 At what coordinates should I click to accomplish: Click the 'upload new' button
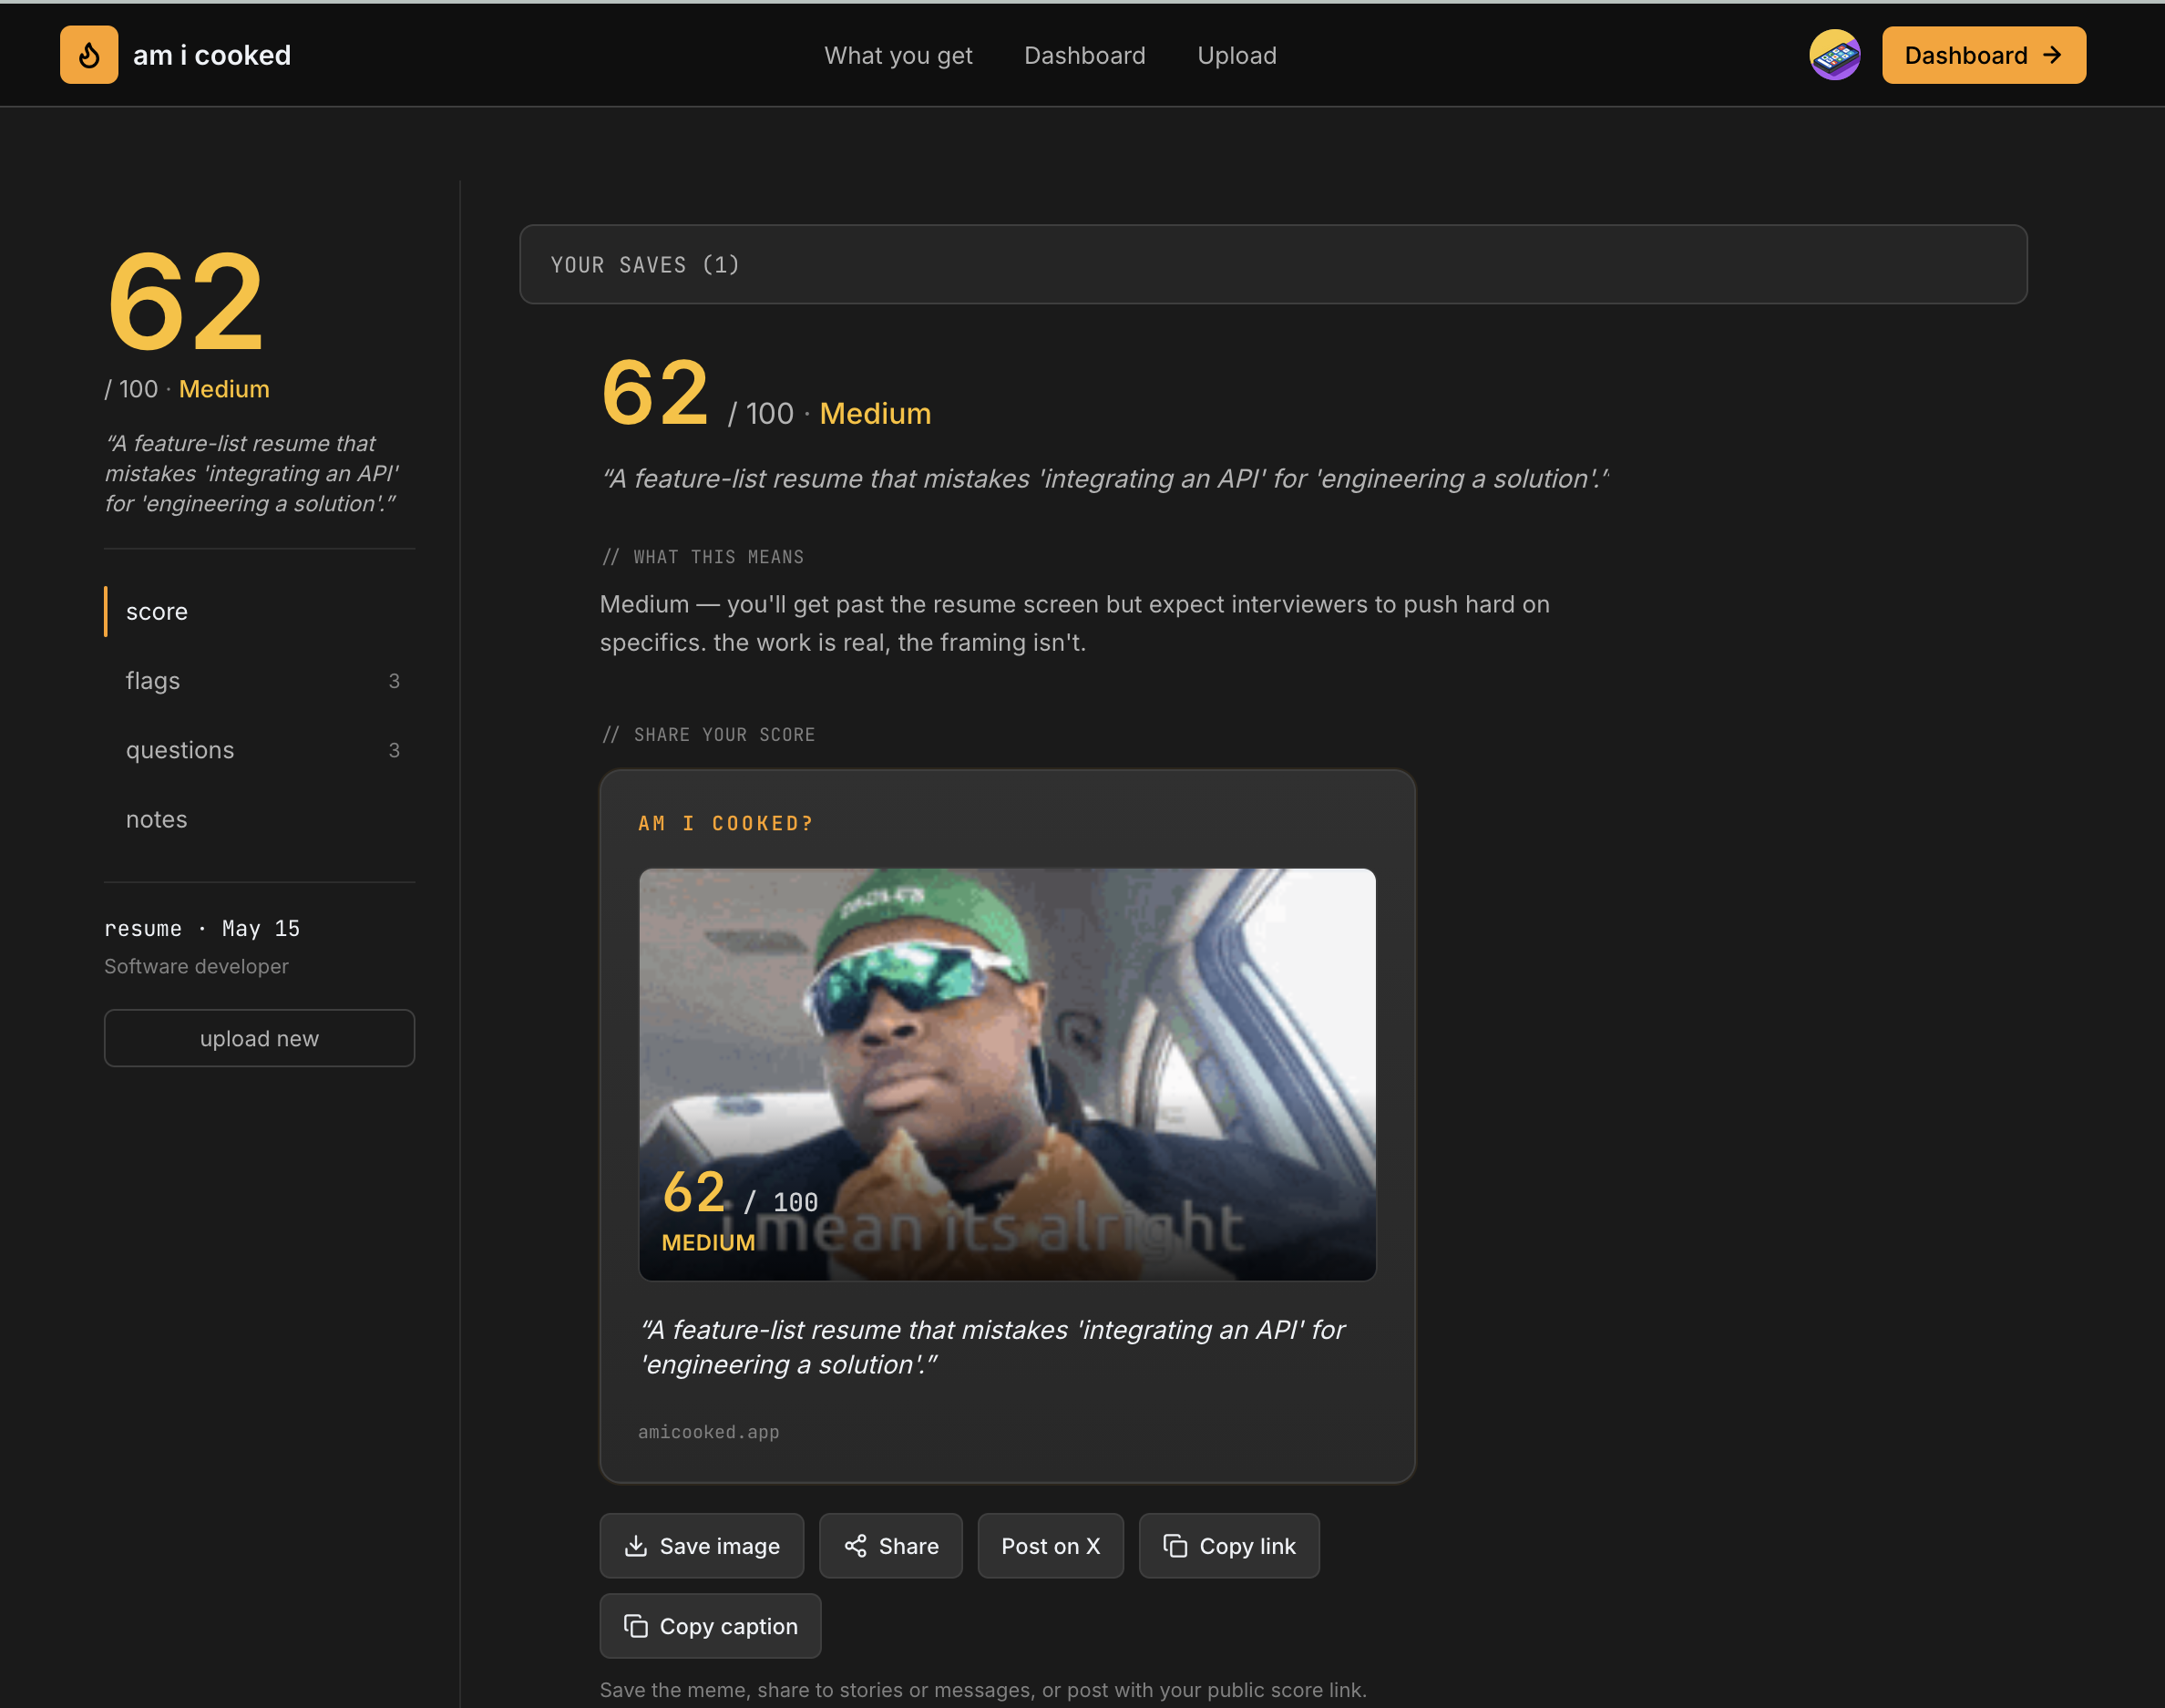click(x=259, y=1038)
